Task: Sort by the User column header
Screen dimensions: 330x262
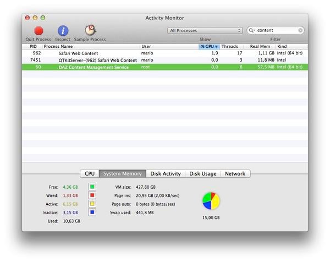Action: [169, 46]
